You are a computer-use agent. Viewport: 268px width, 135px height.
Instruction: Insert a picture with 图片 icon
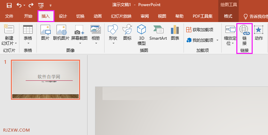coord(45,32)
